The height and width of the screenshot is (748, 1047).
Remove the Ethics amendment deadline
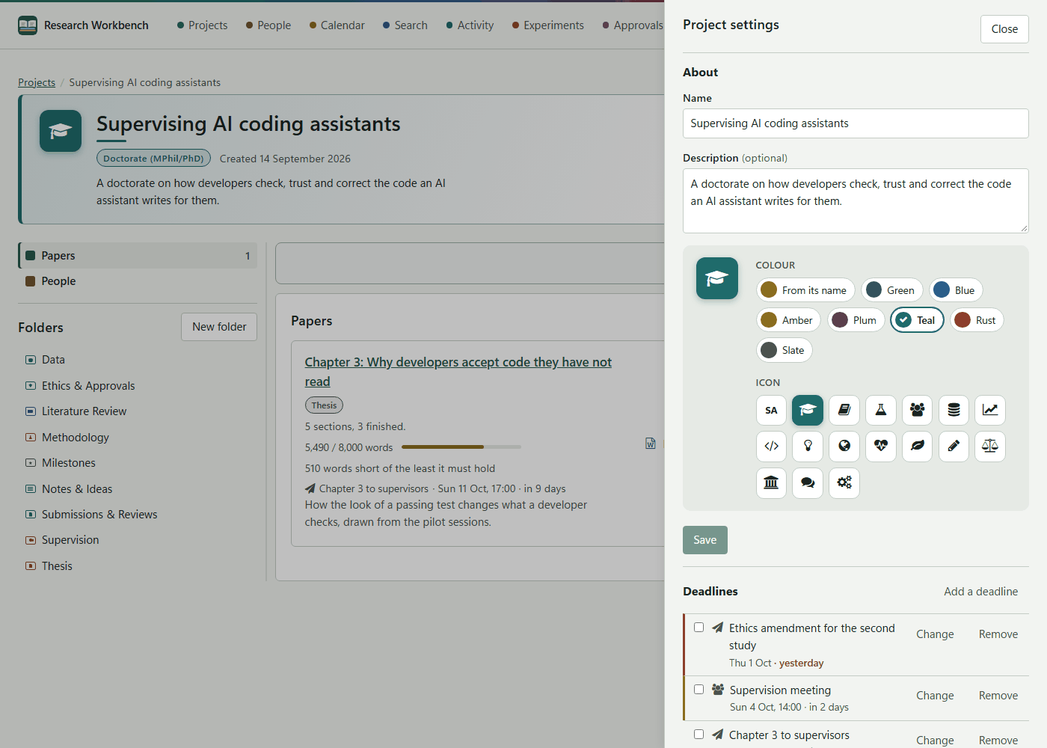point(998,634)
